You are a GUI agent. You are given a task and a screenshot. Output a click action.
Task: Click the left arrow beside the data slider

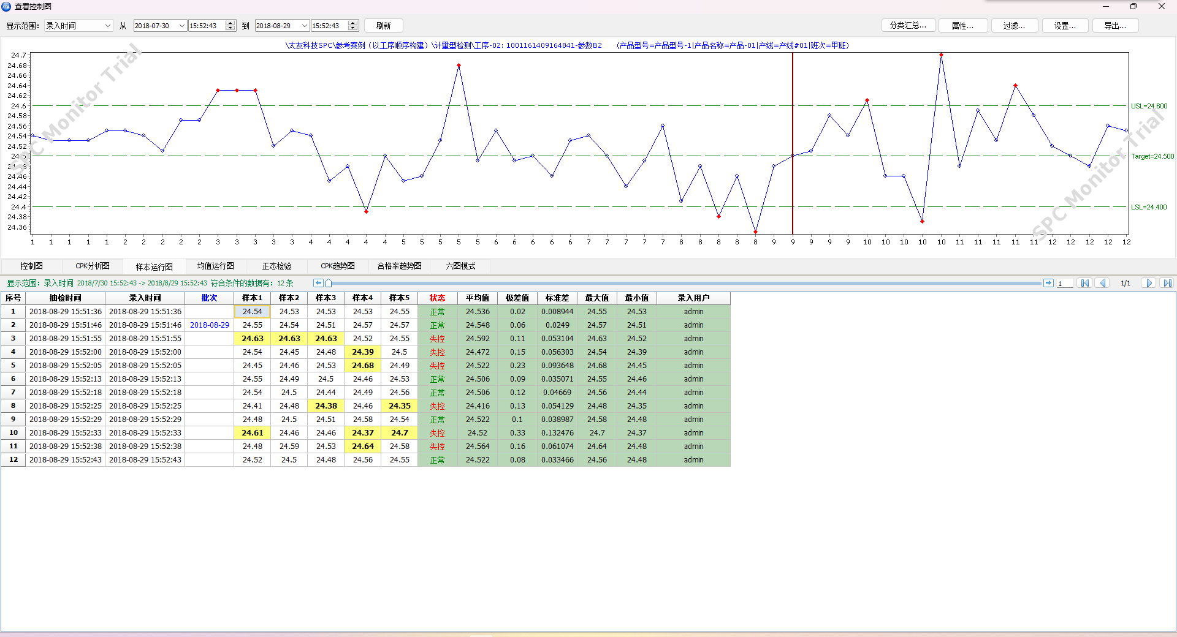coord(318,283)
